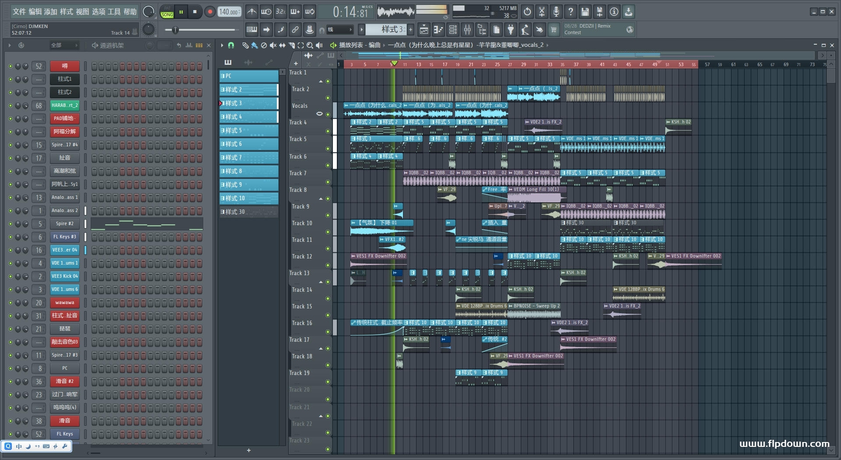This screenshot has height=460, width=841.
Task: Open the mixer window icon
Action: (467, 30)
